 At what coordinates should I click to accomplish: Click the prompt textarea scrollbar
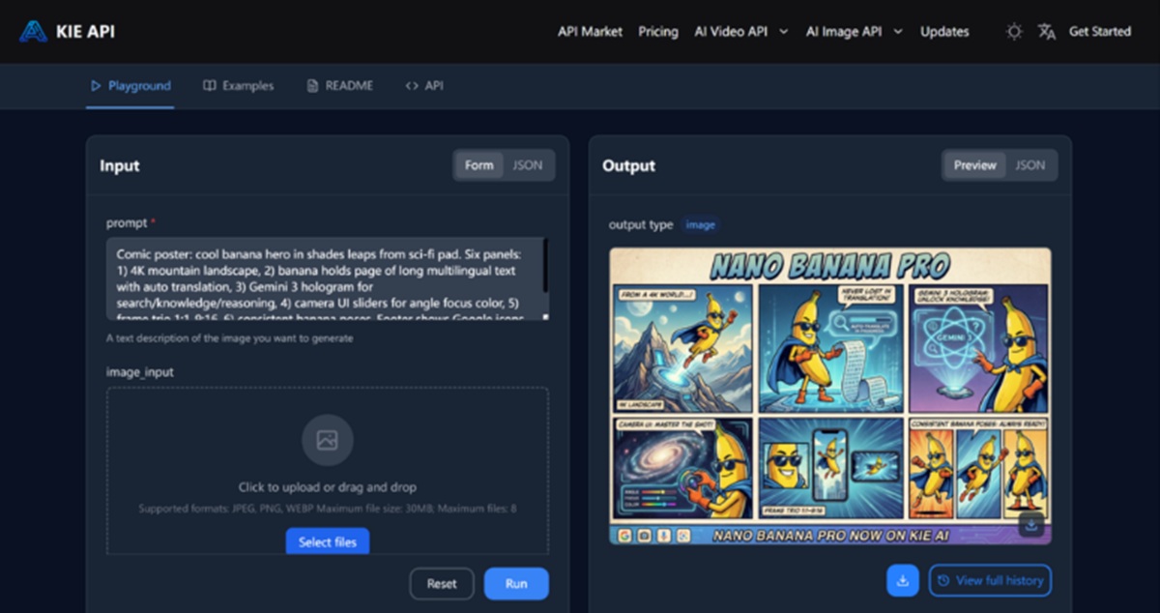(x=545, y=266)
